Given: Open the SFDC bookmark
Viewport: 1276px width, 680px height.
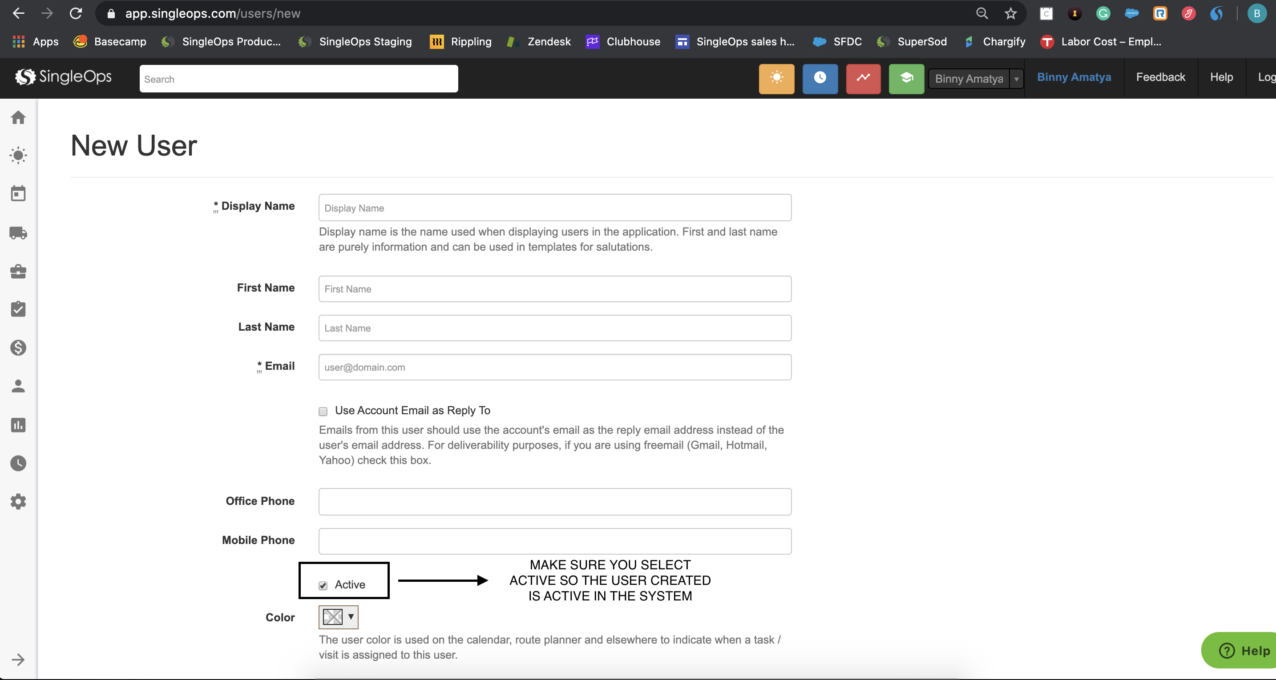Looking at the screenshot, I should coord(838,42).
